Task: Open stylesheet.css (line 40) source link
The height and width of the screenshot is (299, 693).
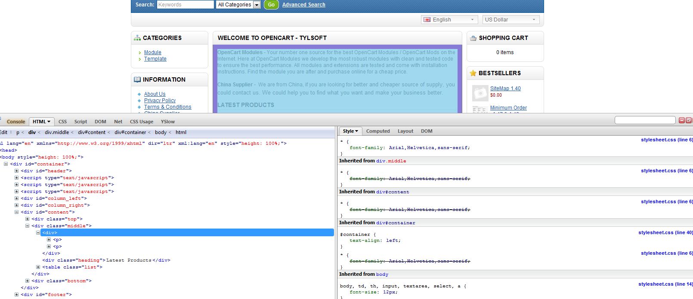Action: (x=665, y=232)
